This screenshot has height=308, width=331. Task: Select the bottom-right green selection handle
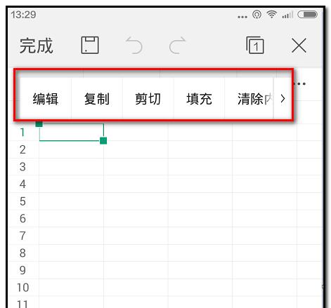tap(103, 140)
